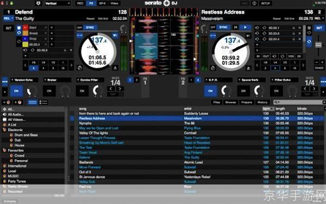Screen dimensions: 326x204
Task: Click the add crate icon above library
Action: [7, 102]
